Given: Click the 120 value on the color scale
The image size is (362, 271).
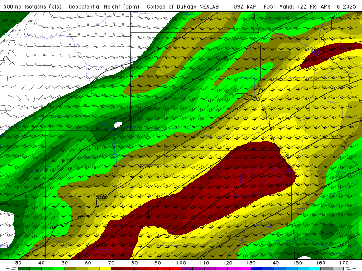Looking at the screenshot, I should click(x=228, y=263).
